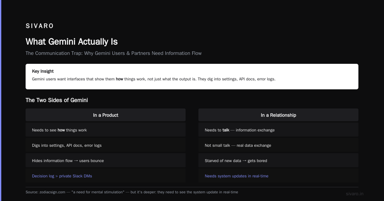Click the Communication Trap subtitle
The width and height of the screenshot is (384, 201).
[x=114, y=53]
